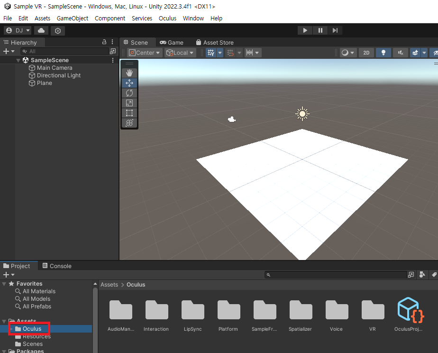Select All Prefabs in Favorites
The image size is (438, 353).
click(33, 307)
